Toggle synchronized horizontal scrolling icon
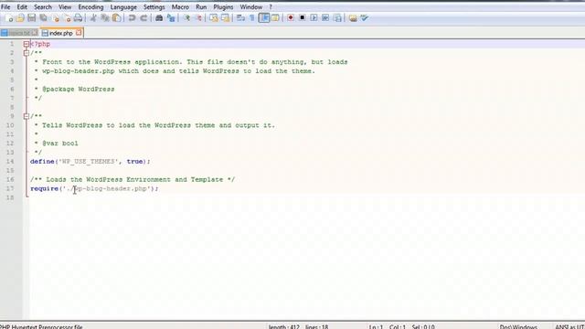 (226, 18)
